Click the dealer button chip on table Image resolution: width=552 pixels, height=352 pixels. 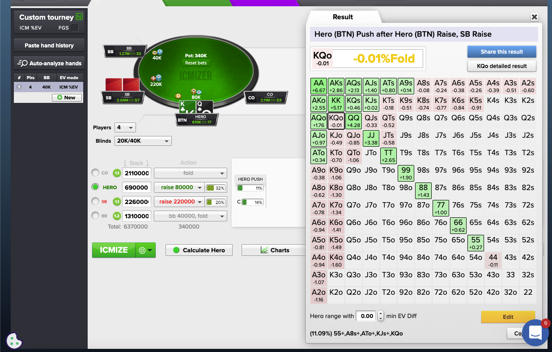click(x=178, y=96)
